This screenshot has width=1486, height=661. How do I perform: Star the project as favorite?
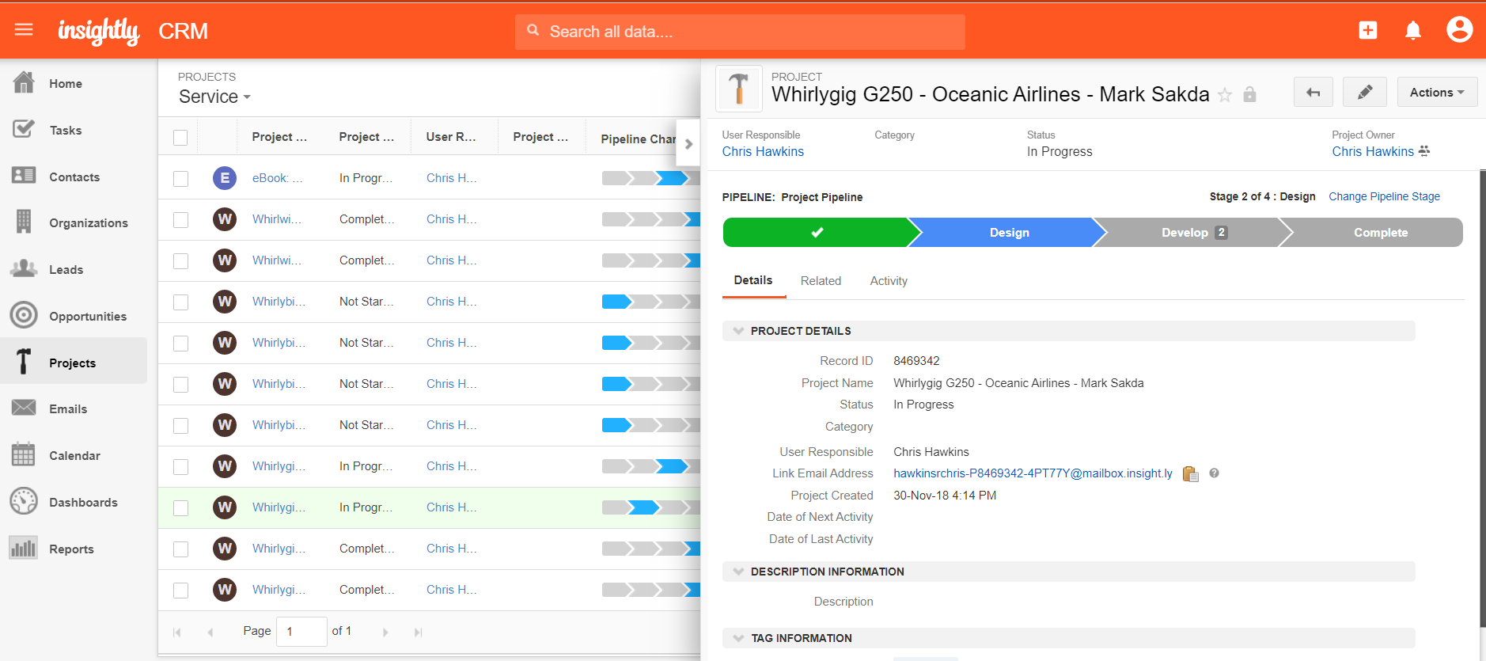(1224, 95)
